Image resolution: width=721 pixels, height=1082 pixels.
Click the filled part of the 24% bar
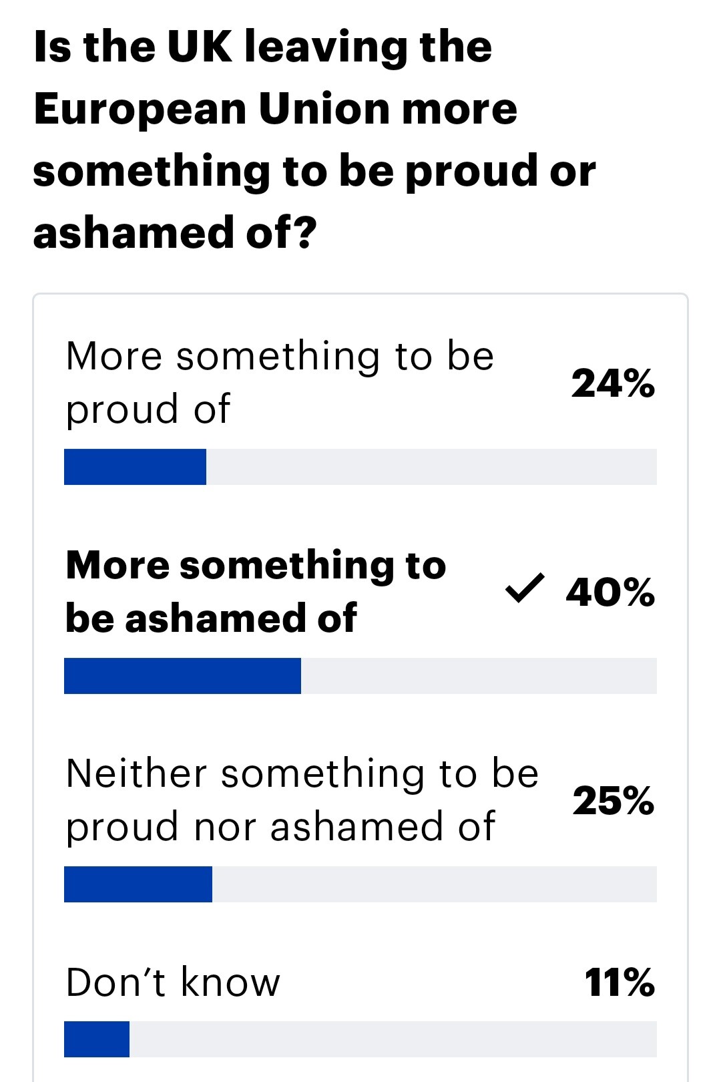[x=135, y=467]
